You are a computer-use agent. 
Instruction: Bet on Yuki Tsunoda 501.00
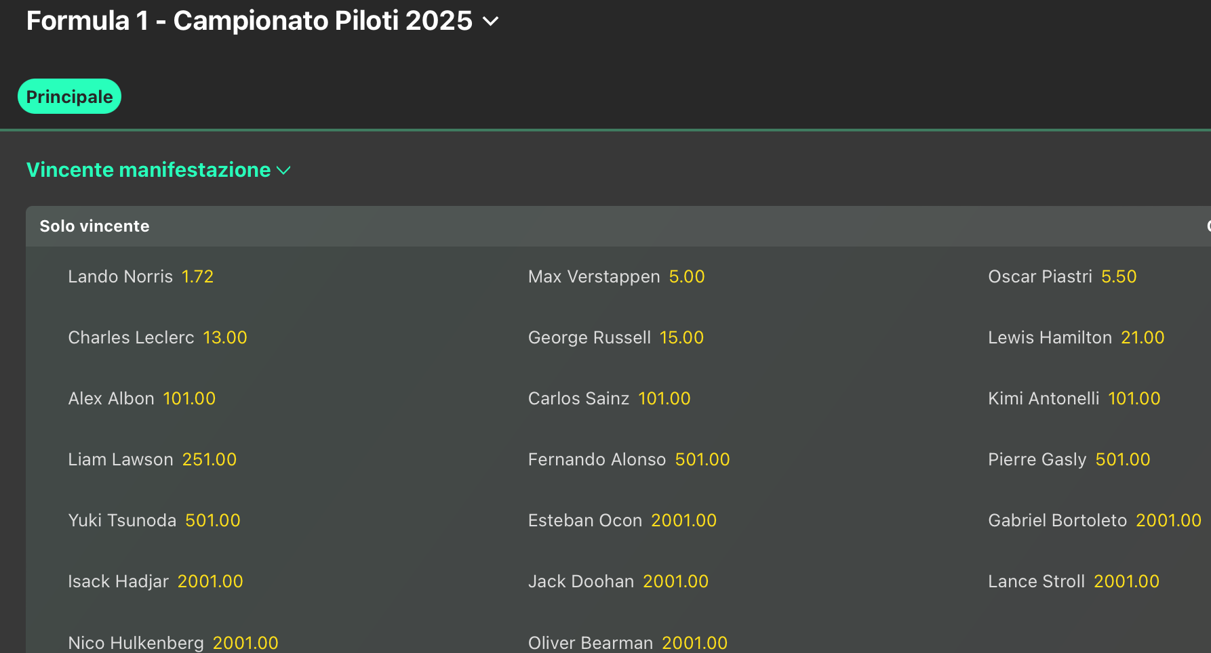(212, 521)
